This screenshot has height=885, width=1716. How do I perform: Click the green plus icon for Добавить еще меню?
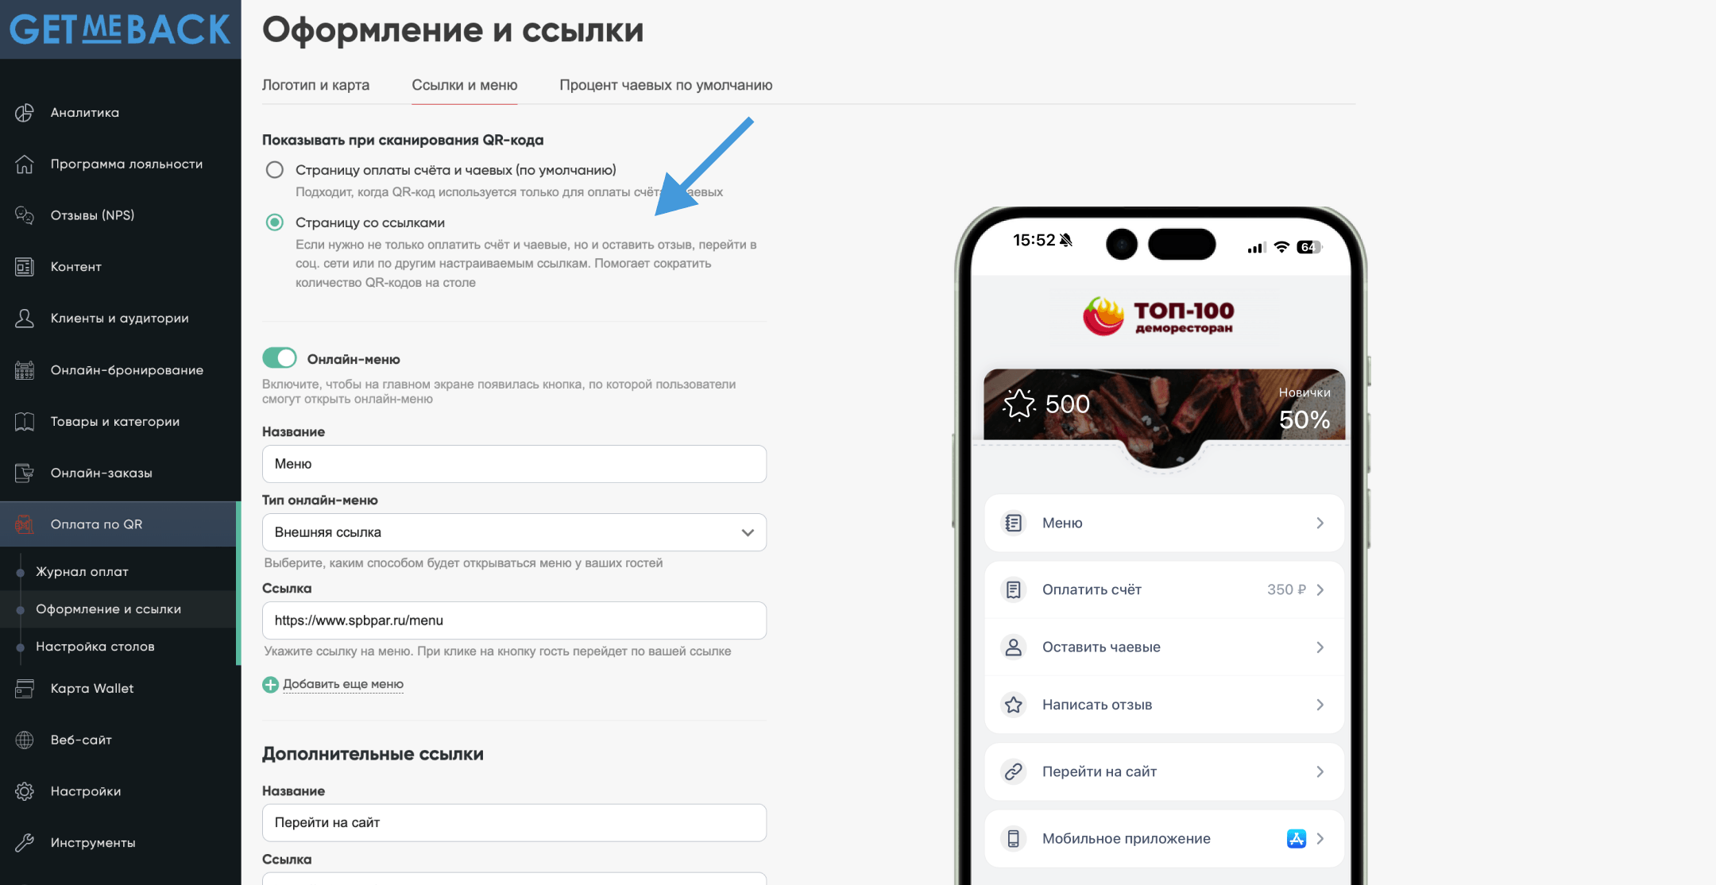[270, 685]
